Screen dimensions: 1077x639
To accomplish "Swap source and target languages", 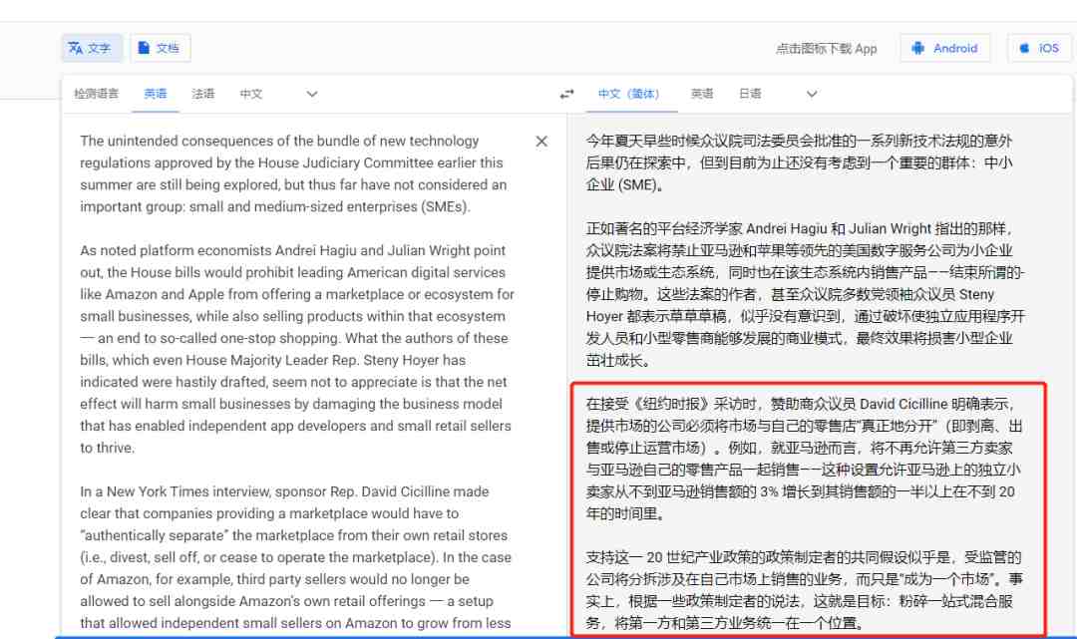I will click(x=566, y=94).
